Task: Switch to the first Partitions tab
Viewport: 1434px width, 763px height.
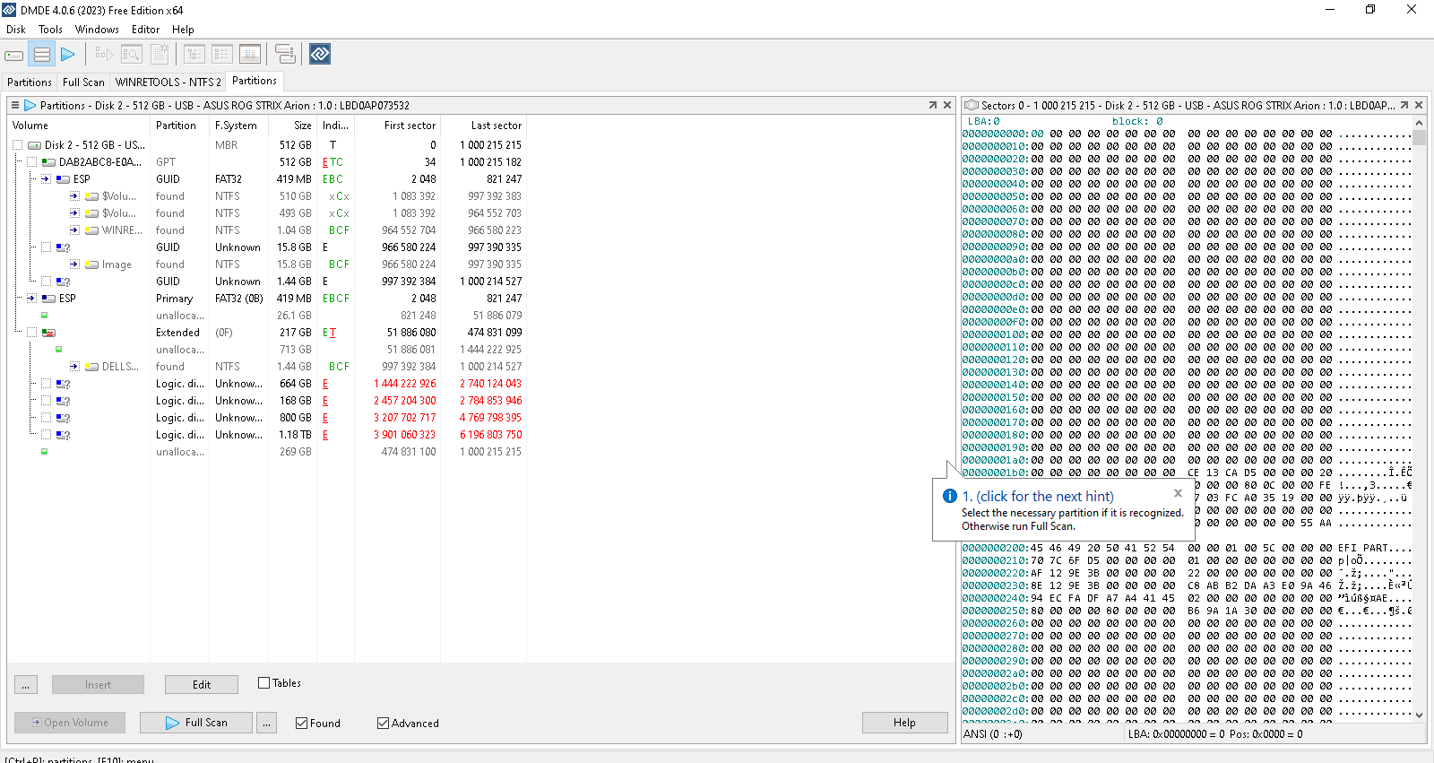Action: click(30, 82)
